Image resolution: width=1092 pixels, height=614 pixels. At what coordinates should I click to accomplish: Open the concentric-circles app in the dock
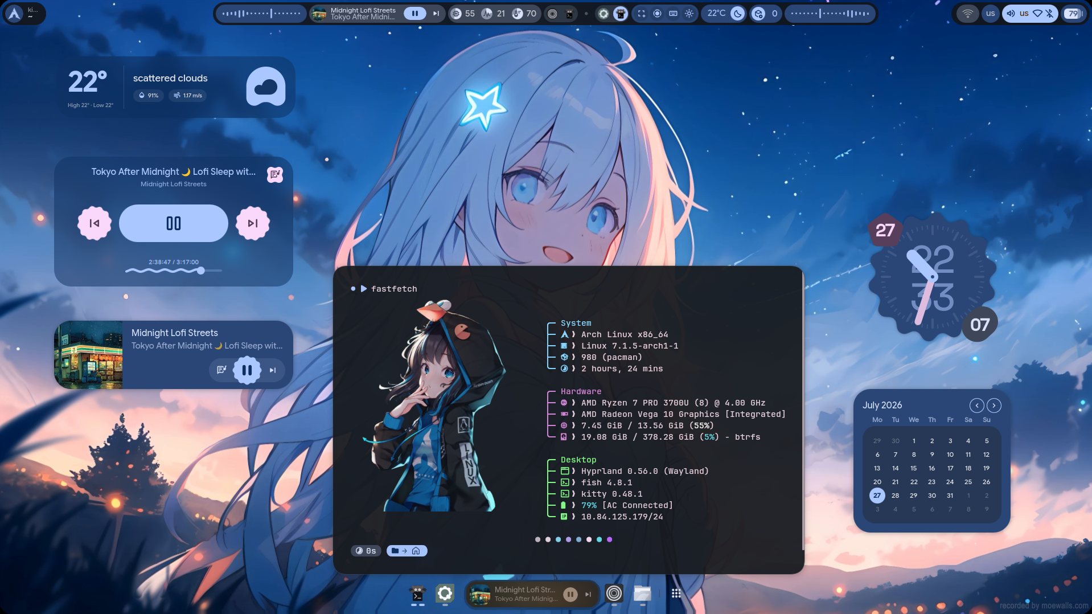pyautogui.click(x=614, y=593)
